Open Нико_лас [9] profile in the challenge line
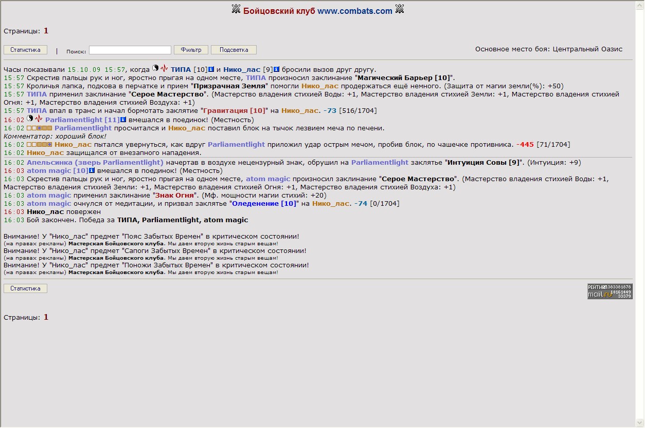Viewport: 645px width, 428px height. pos(242,69)
